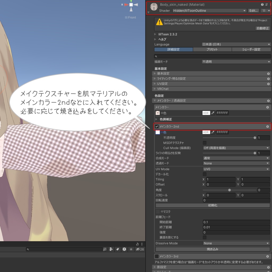Open gear menu for メインカラー / 透過設定
The height and width of the screenshot is (272, 272).
[268, 101]
